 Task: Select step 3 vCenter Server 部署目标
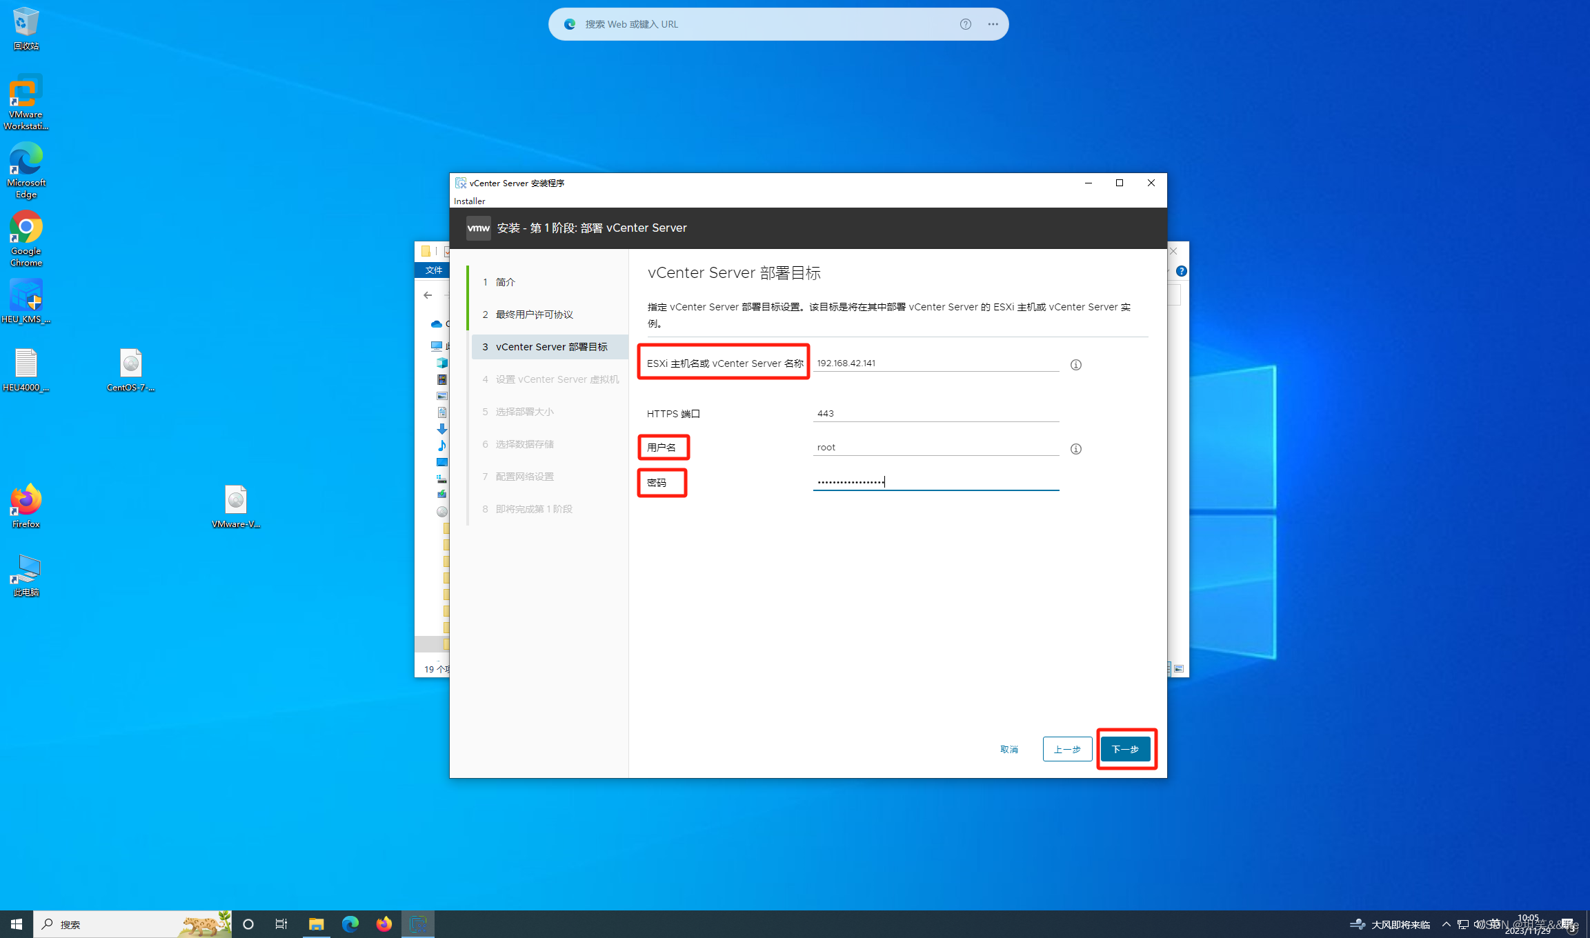pyautogui.click(x=550, y=347)
